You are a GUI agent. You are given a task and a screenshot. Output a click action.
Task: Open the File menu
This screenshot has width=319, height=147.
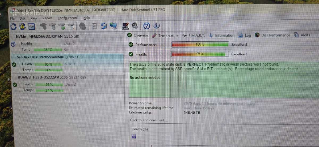pyautogui.click(x=12, y=18)
